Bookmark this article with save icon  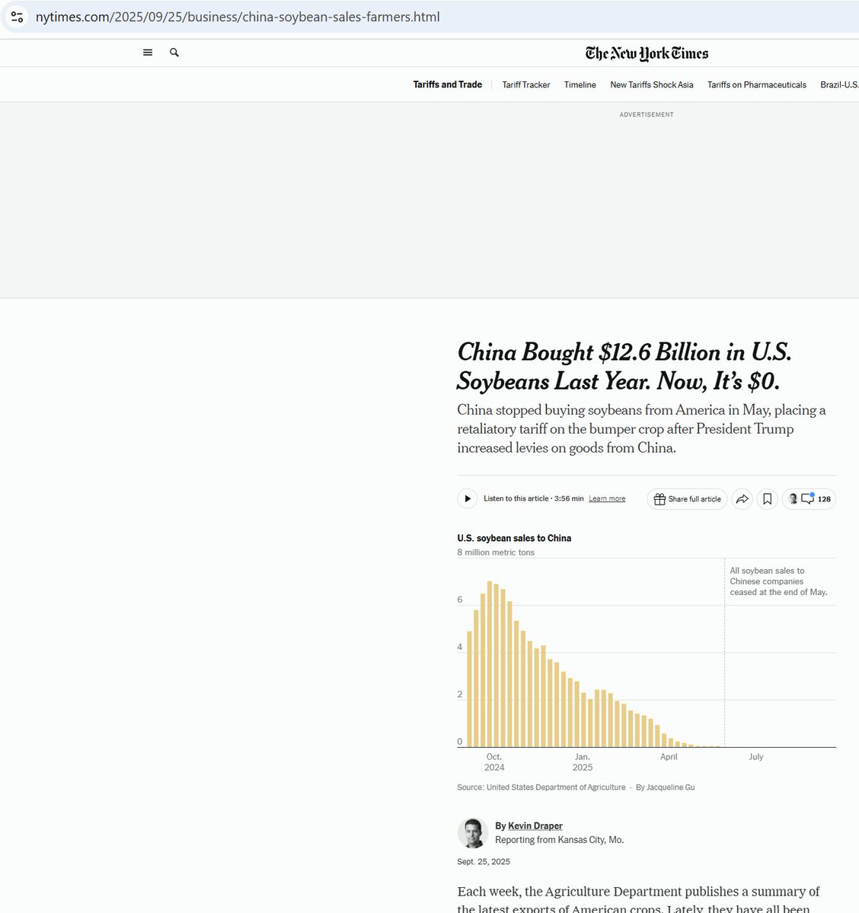tap(768, 499)
